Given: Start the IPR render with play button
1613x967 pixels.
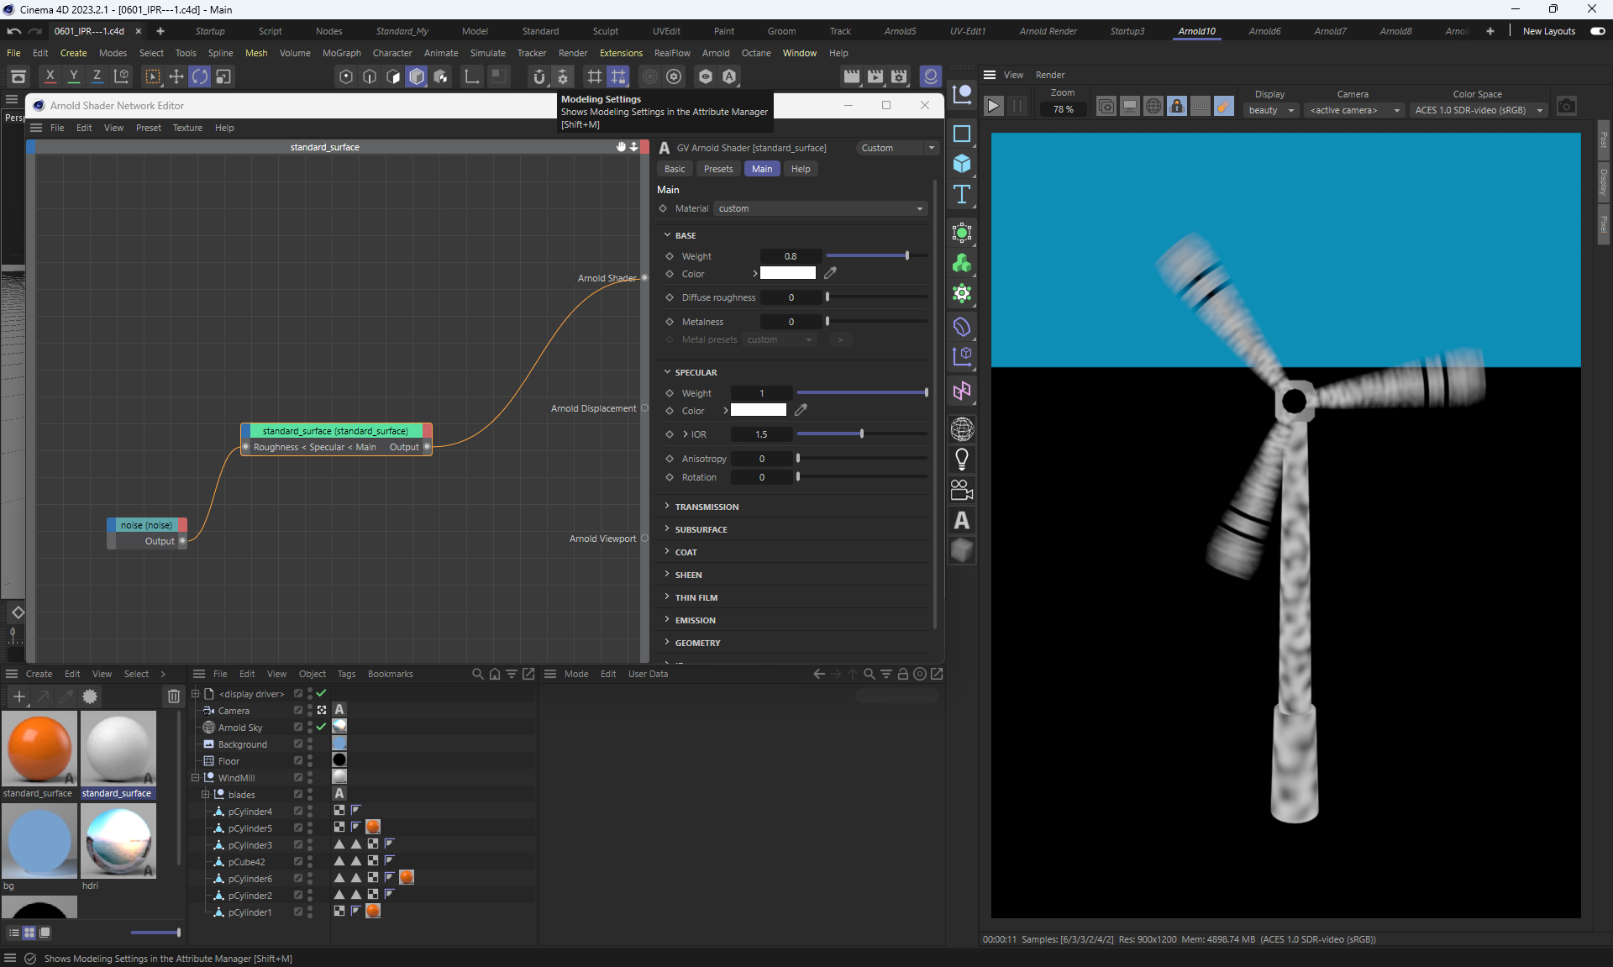Looking at the screenshot, I should click(993, 107).
